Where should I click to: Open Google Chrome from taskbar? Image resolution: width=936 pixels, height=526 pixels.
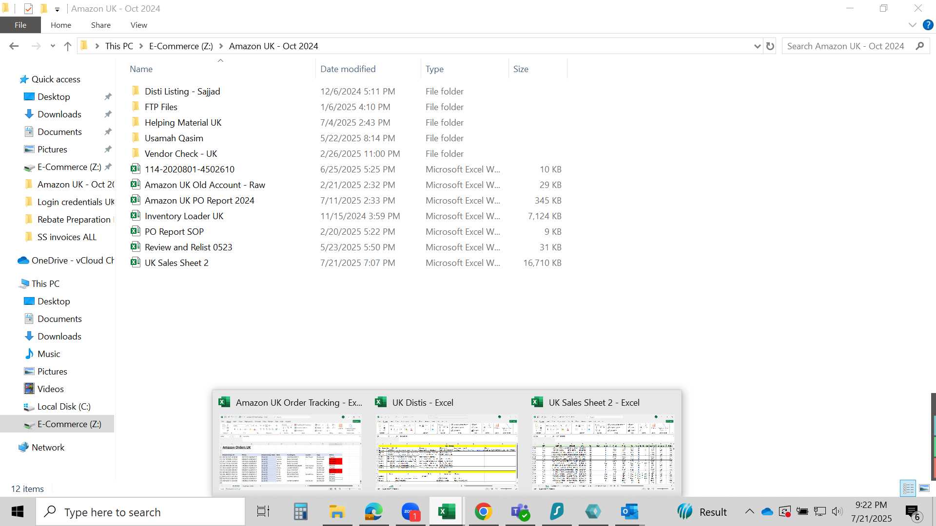tap(483, 512)
